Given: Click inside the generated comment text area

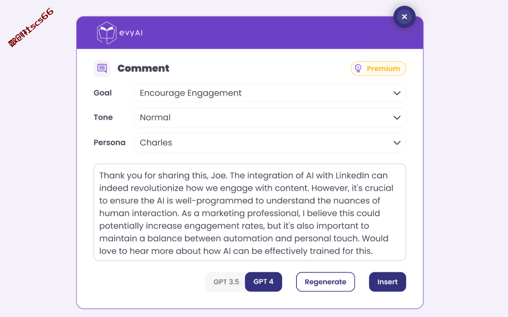Looking at the screenshot, I should 250,212.
